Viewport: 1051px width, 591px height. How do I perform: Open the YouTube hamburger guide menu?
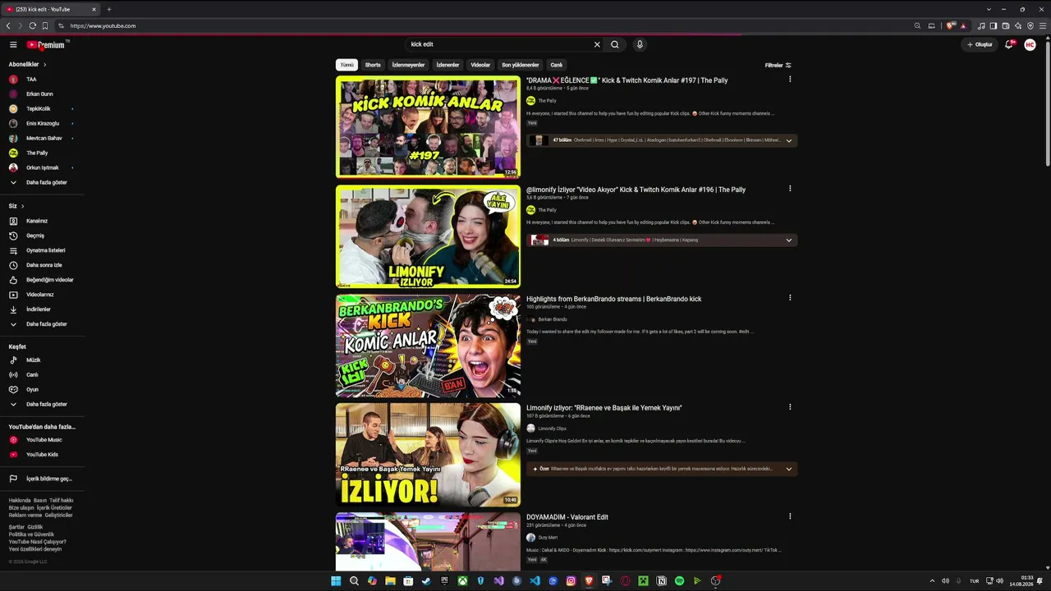pyautogui.click(x=13, y=44)
